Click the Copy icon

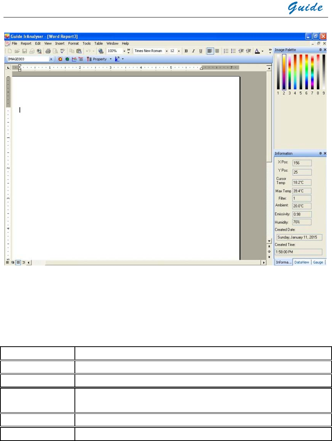[x=72, y=51]
